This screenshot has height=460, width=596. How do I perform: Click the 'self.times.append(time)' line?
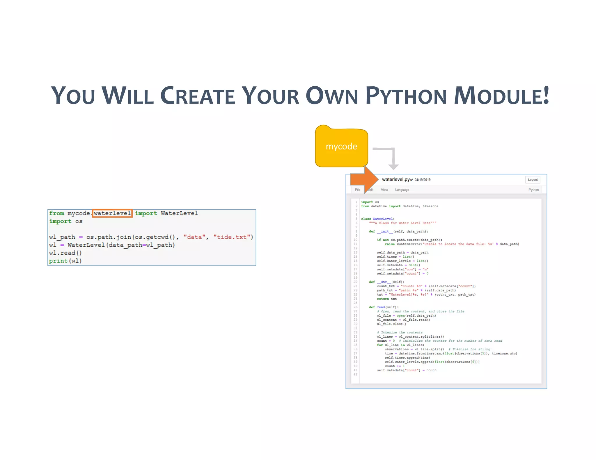(x=407, y=358)
